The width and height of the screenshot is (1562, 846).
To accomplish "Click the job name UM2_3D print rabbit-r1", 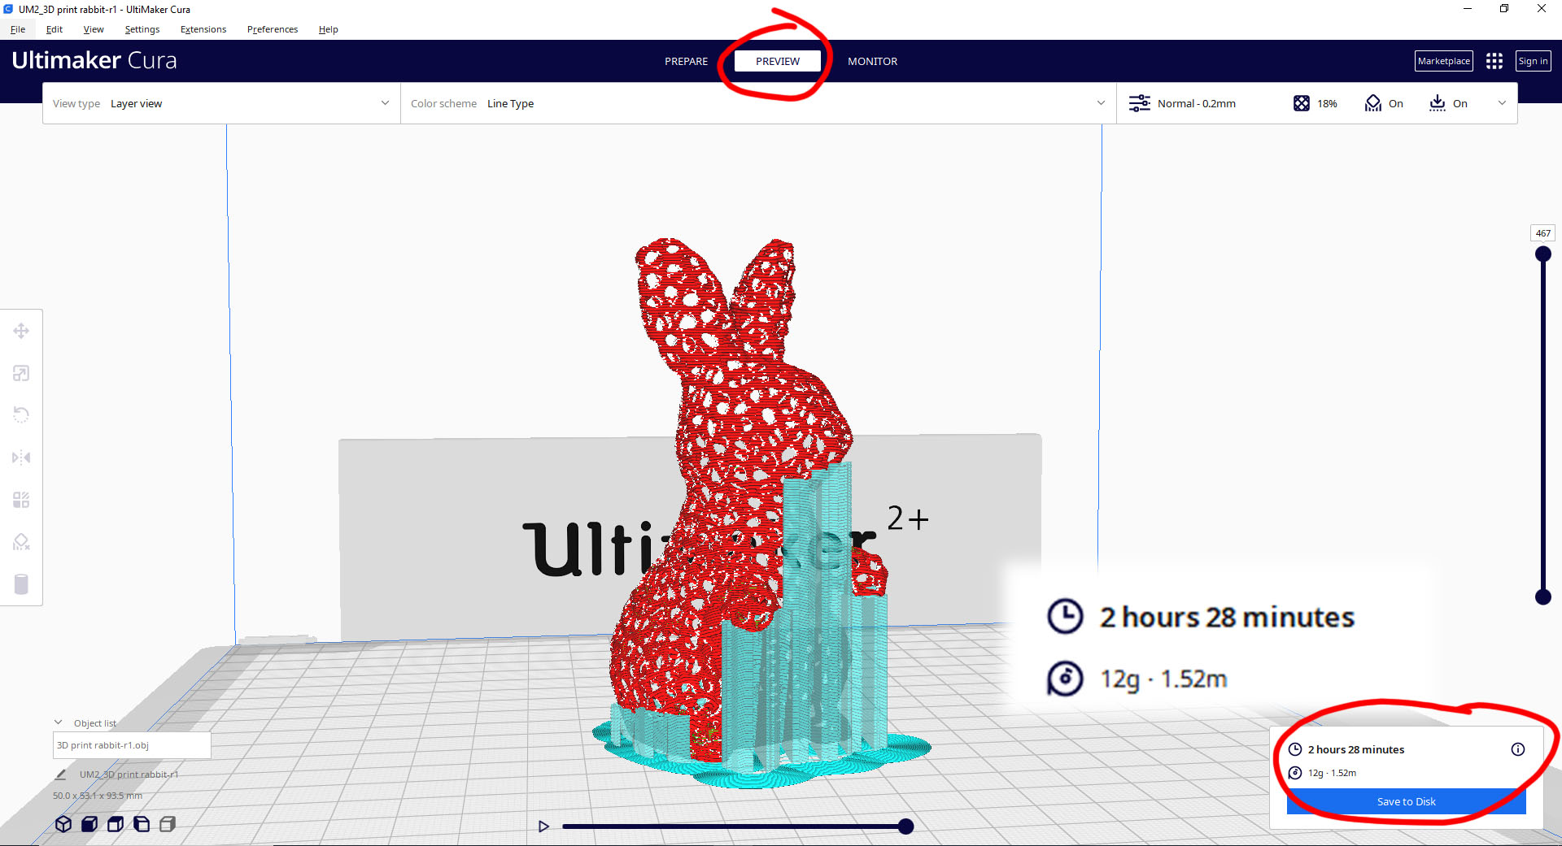I will point(129,774).
